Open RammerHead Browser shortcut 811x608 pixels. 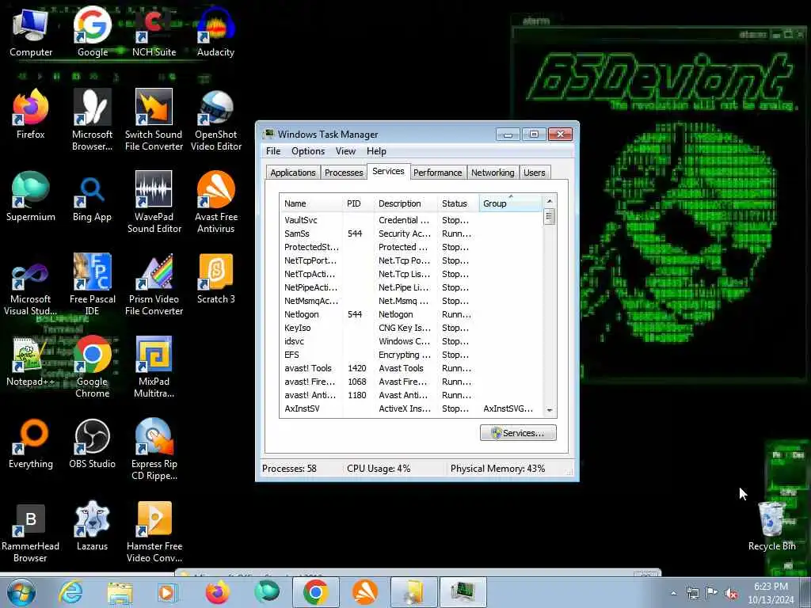pos(30,531)
